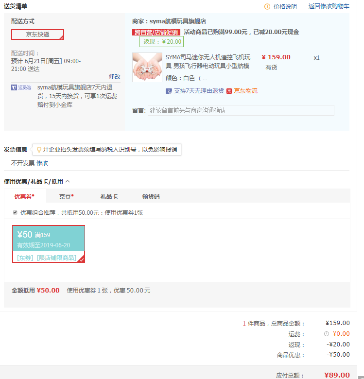Viewport: 364px width, 379px height.
Task: Switch to the 礼品卡 tab
Action: (109, 196)
